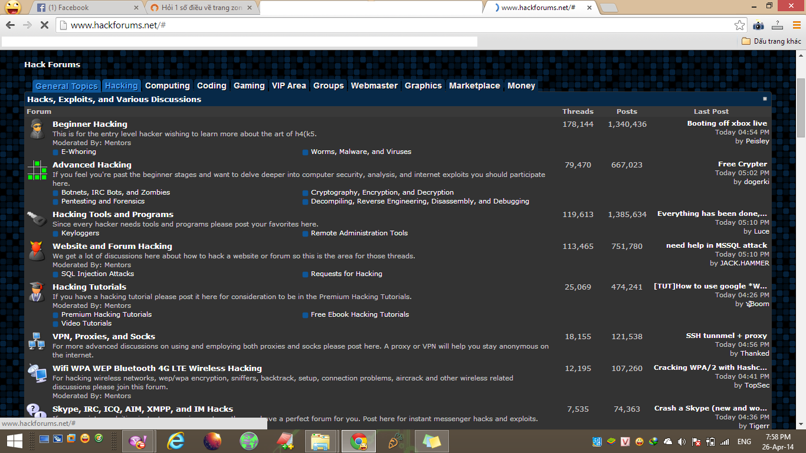This screenshot has height=453, width=806.
Task: Open the Free Ebook Hacking Tutorials subforum
Action: [x=360, y=314]
